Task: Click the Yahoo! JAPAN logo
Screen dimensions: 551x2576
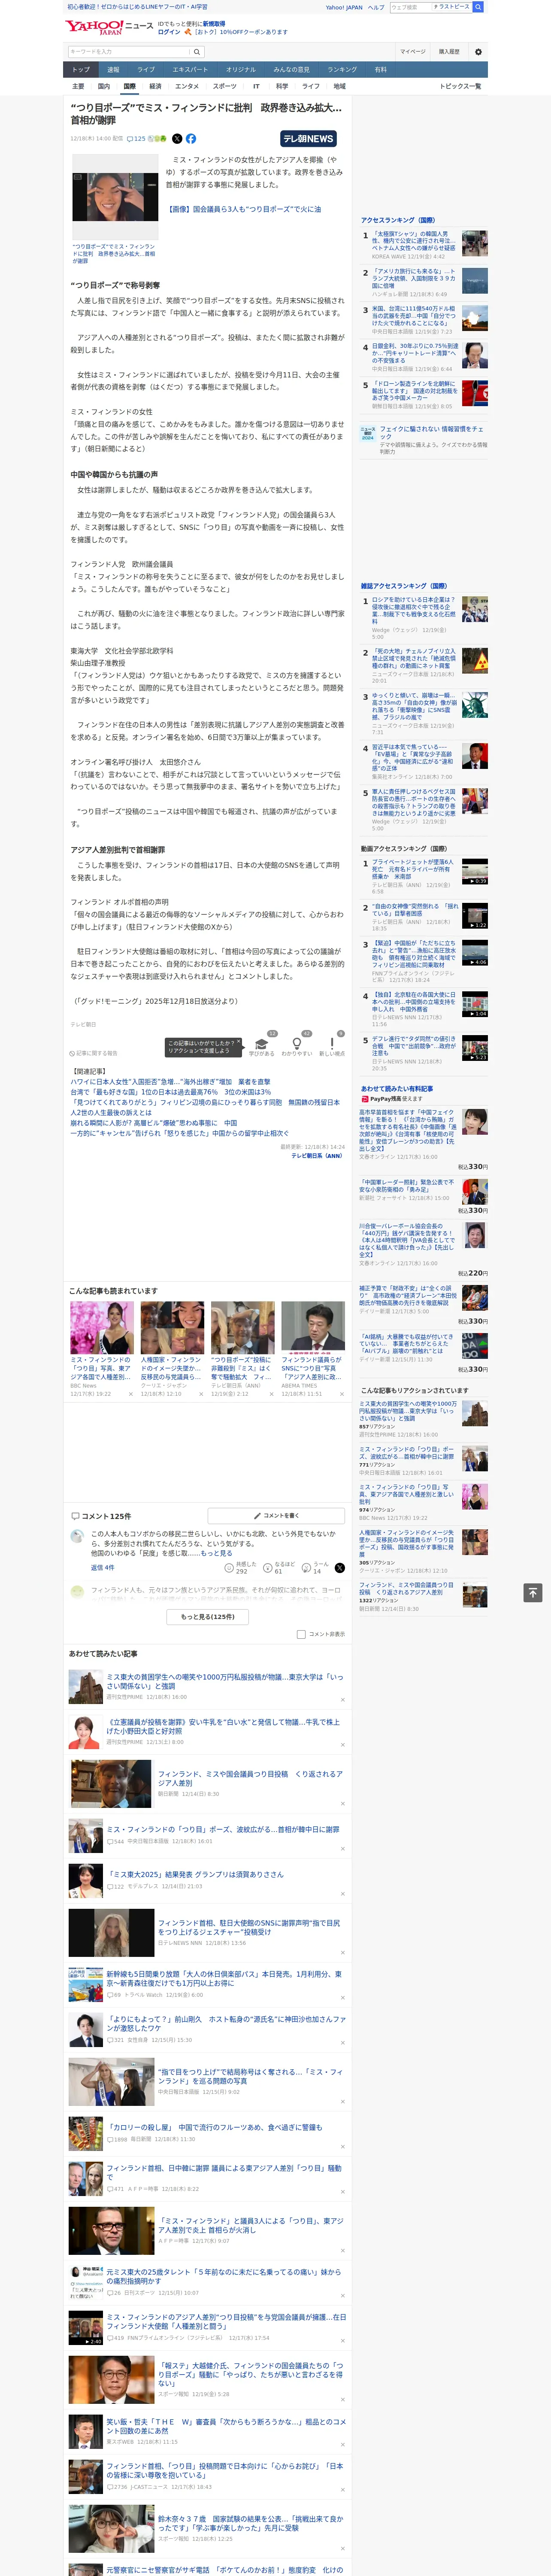Action: [94, 27]
